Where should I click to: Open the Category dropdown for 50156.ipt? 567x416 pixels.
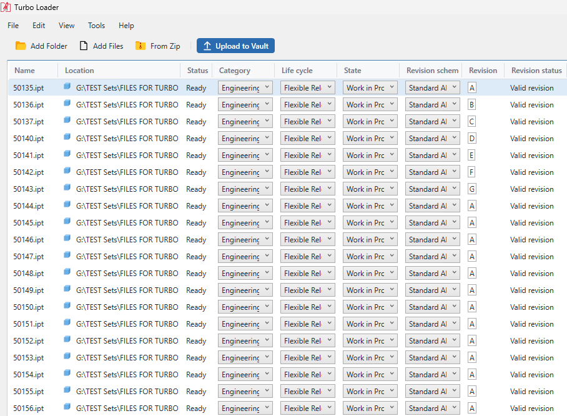click(245, 408)
